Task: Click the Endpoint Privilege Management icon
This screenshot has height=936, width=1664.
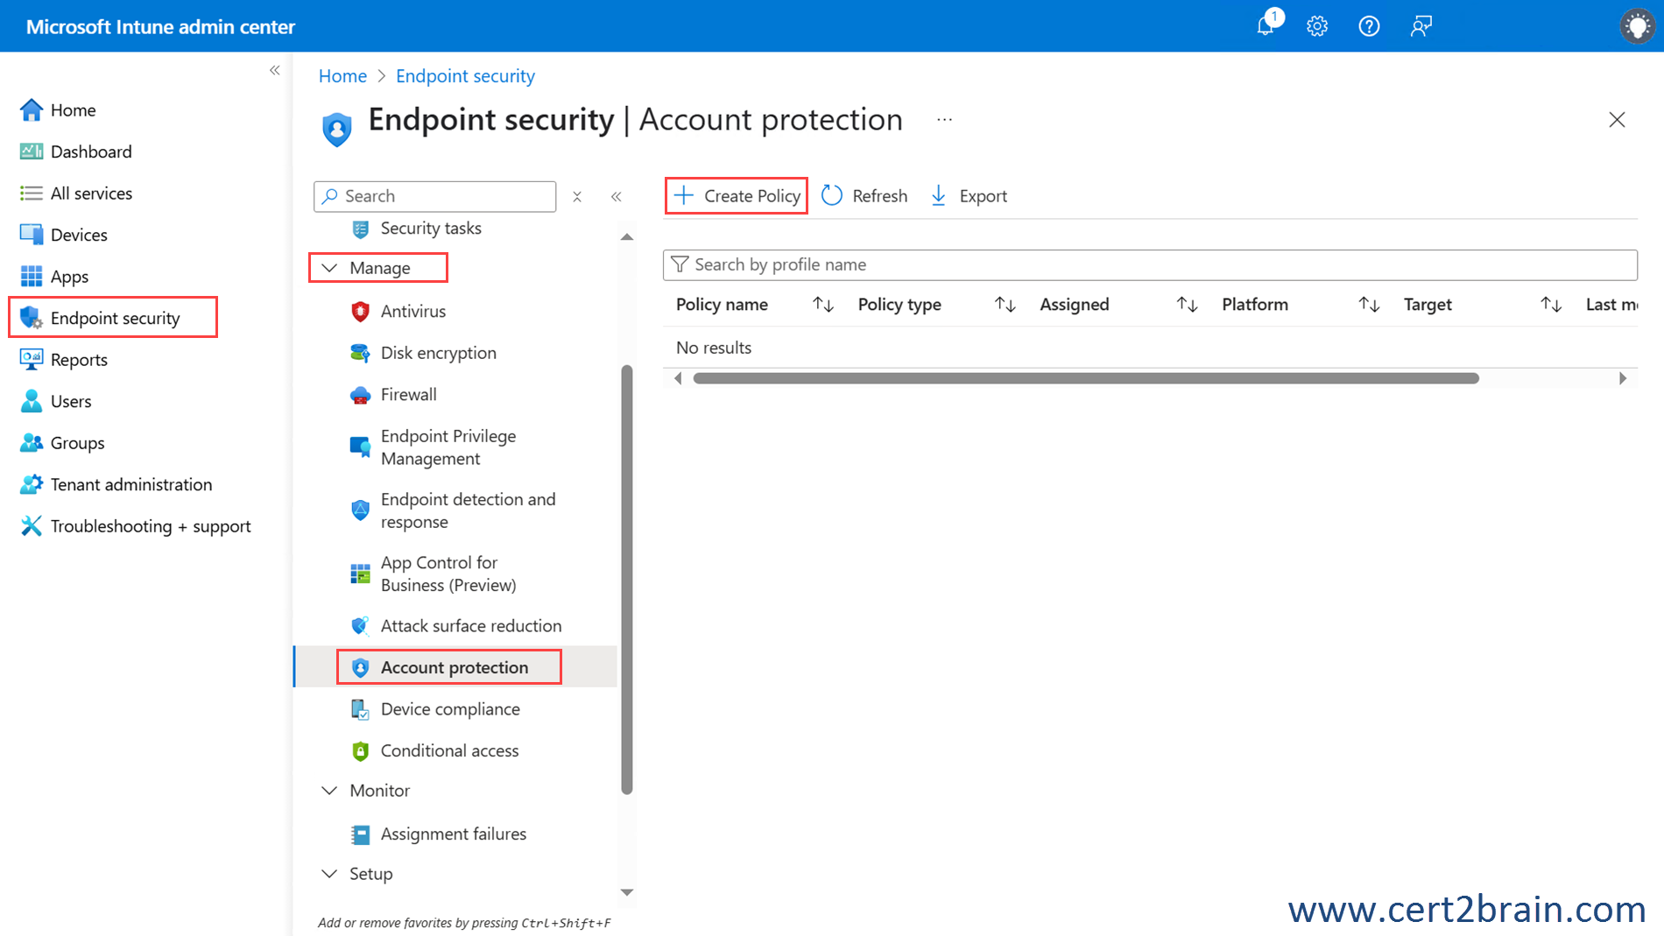Action: click(x=360, y=447)
